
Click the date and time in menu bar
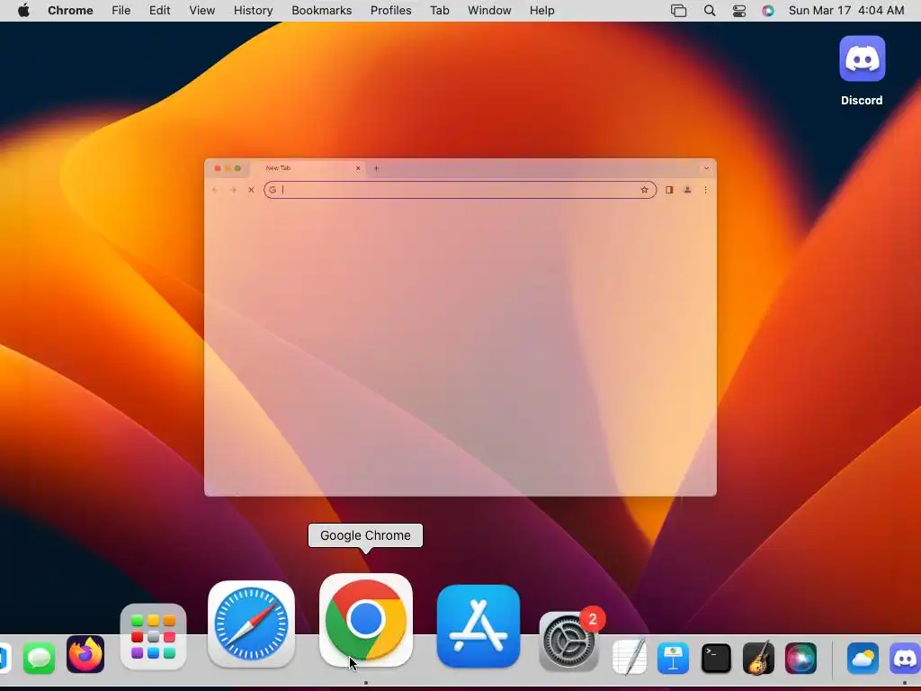tap(846, 11)
